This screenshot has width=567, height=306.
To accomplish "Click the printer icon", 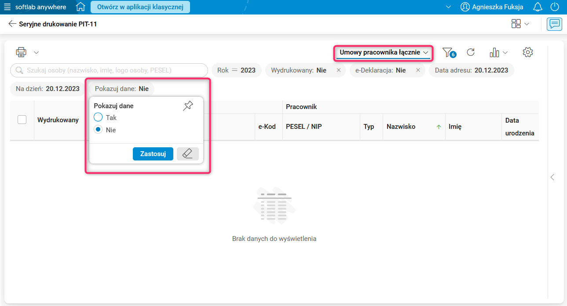I will [21, 52].
